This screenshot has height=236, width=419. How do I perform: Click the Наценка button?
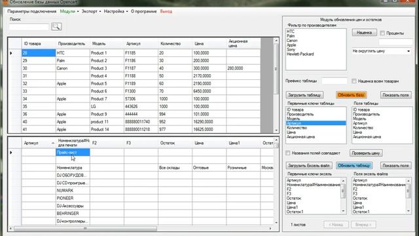click(364, 33)
